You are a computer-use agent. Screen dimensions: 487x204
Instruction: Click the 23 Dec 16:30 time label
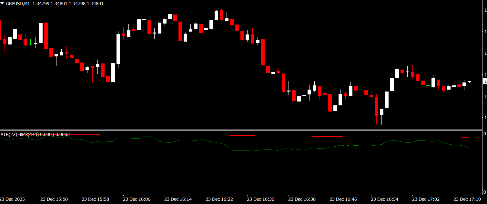pyautogui.click(x=260, y=199)
